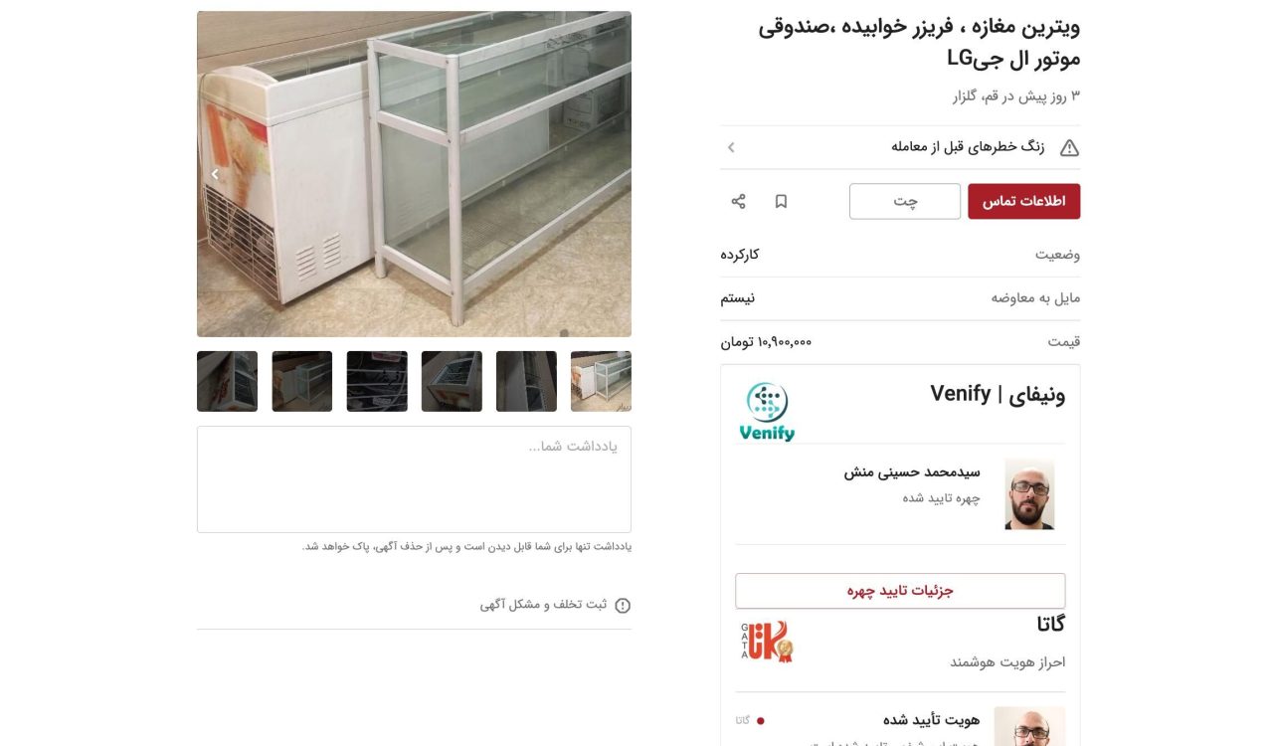Bookmark the listing with the bookmark icon
The height and width of the screenshot is (746, 1273).
(x=781, y=201)
